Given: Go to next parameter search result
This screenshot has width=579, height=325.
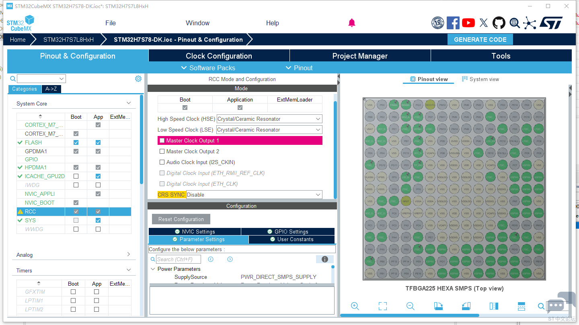Looking at the screenshot, I should [x=230, y=259].
